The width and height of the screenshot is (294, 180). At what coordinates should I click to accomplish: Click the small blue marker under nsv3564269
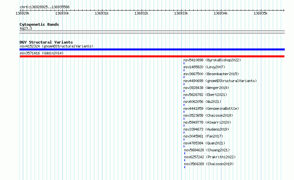(185, 167)
